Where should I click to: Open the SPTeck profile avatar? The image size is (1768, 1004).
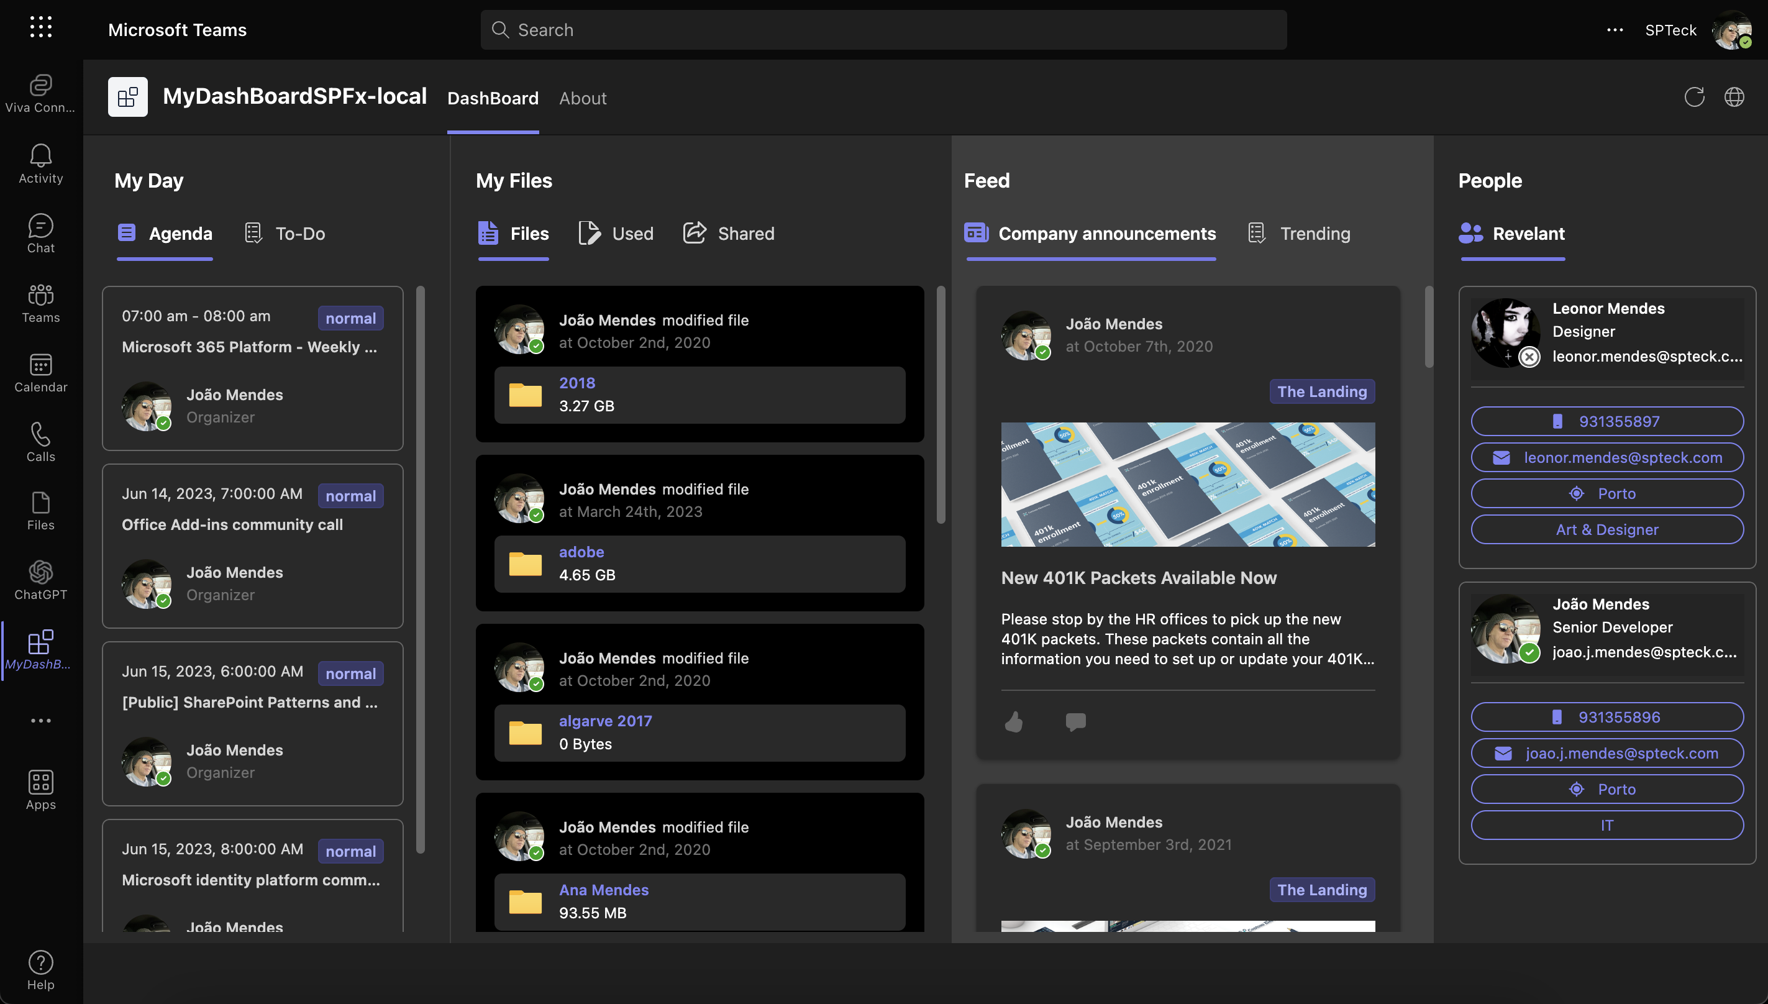tap(1732, 30)
